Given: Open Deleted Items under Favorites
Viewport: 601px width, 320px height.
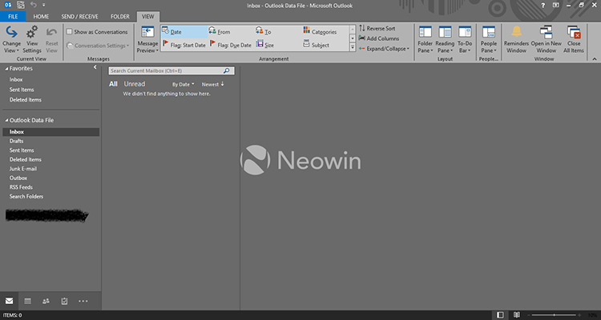Looking at the screenshot, I should (26, 99).
